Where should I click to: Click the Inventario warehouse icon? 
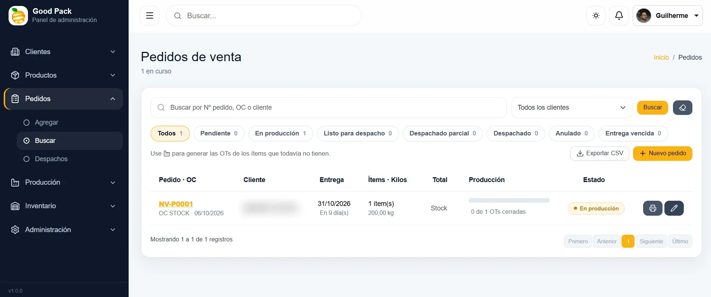[x=15, y=206]
